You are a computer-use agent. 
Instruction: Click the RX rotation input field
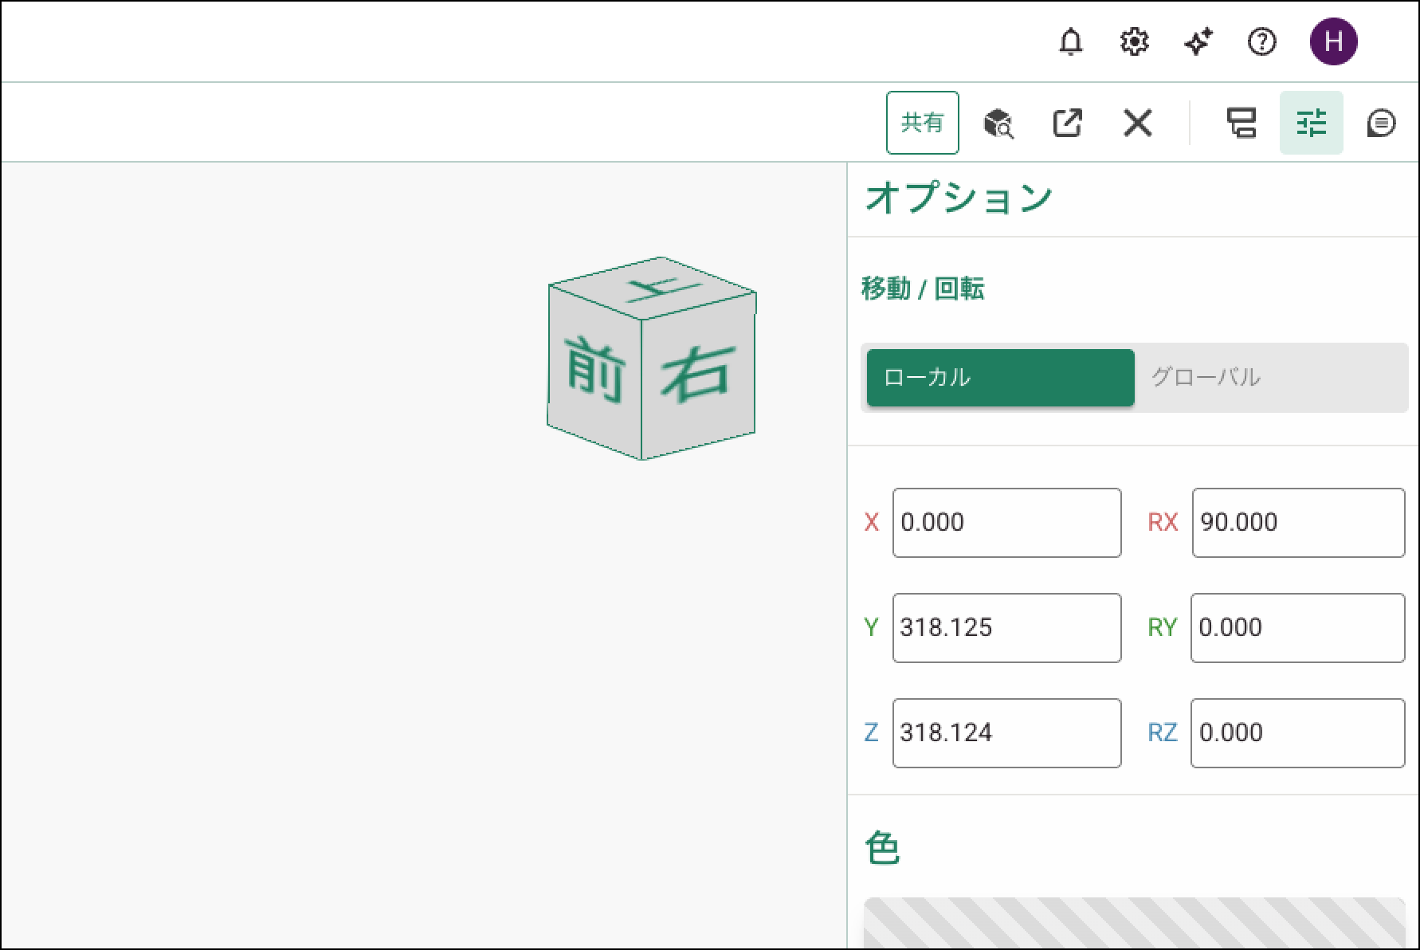1298,523
